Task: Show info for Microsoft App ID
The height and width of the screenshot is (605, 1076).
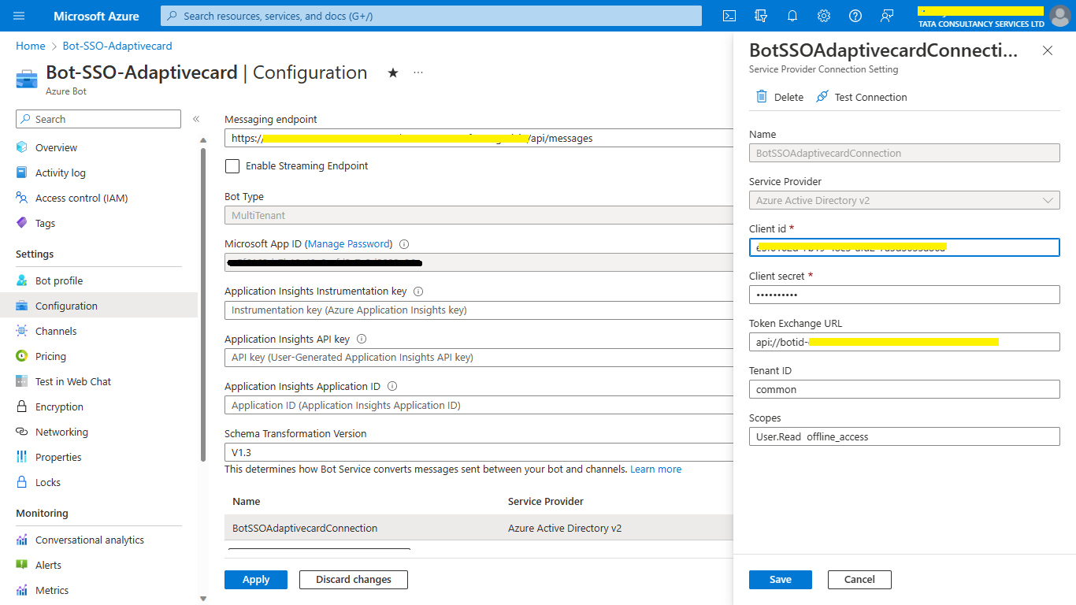Action: [x=404, y=244]
